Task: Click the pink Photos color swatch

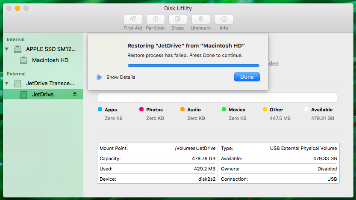Action: [141, 110]
